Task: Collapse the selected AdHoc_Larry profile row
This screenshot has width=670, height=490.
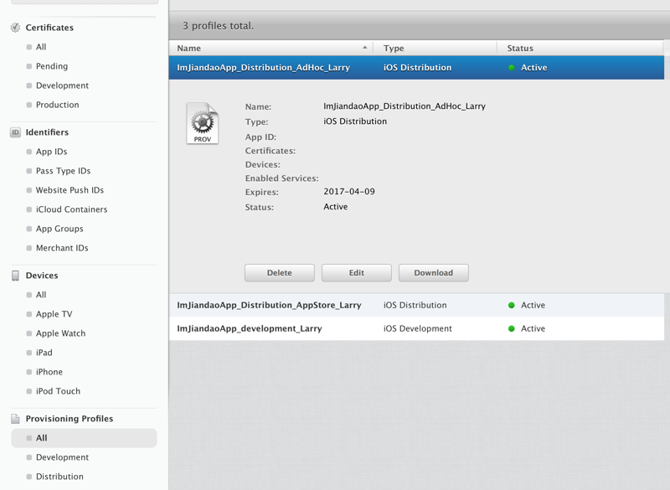Action: coord(263,68)
